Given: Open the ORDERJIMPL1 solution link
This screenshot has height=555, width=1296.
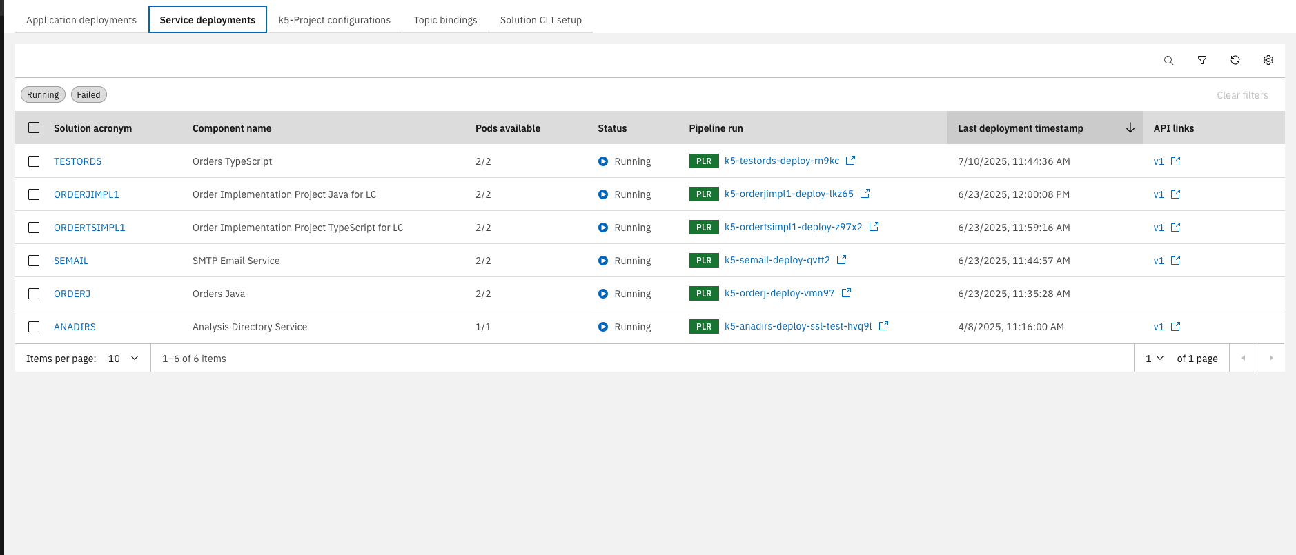Looking at the screenshot, I should 86,194.
